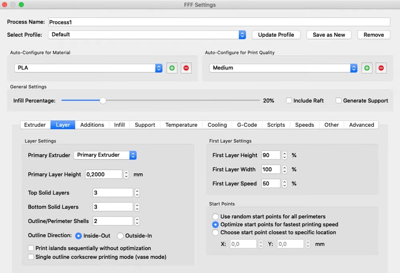
Task: Expand the print quality dropdown showing Medium
Action: pyautogui.click(x=354, y=68)
